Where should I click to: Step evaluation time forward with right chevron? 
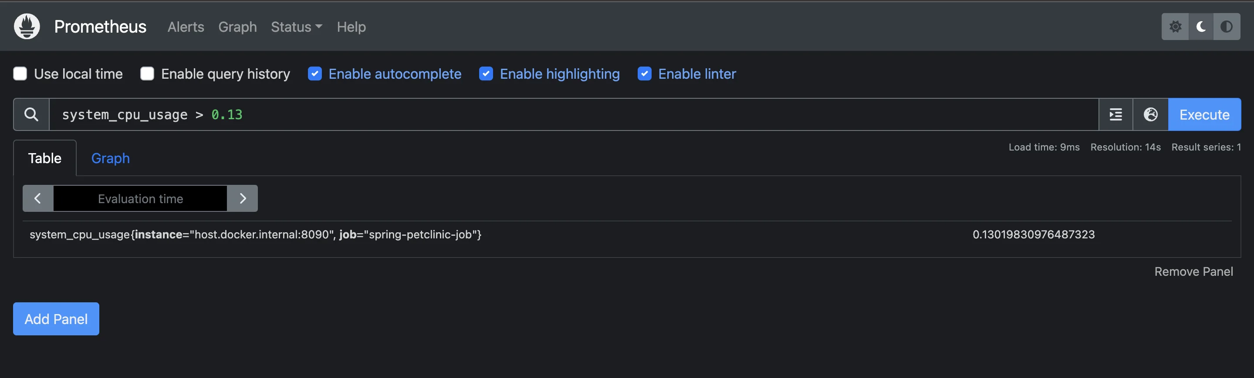(x=243, y=198)
